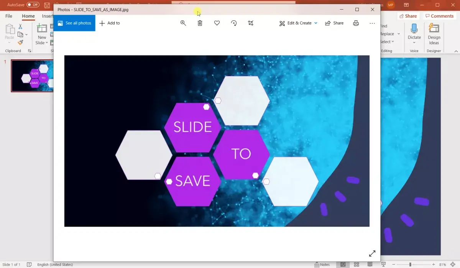The width and height of the screenshot is (460, 268).
Task: Click zoom out minus in status bar
Action: coord(393,265)
